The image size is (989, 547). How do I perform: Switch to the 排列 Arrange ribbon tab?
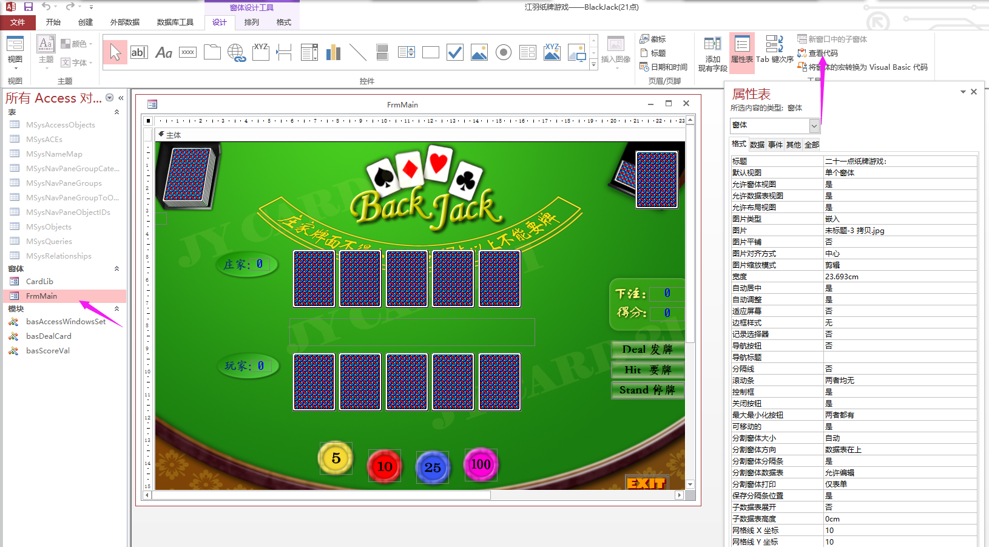(252, 22)
